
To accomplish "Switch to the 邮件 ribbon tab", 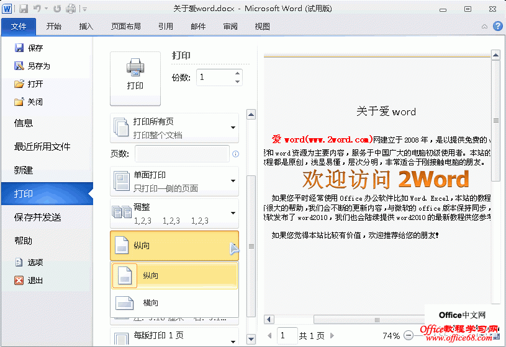I will click(x=198, y=27).
